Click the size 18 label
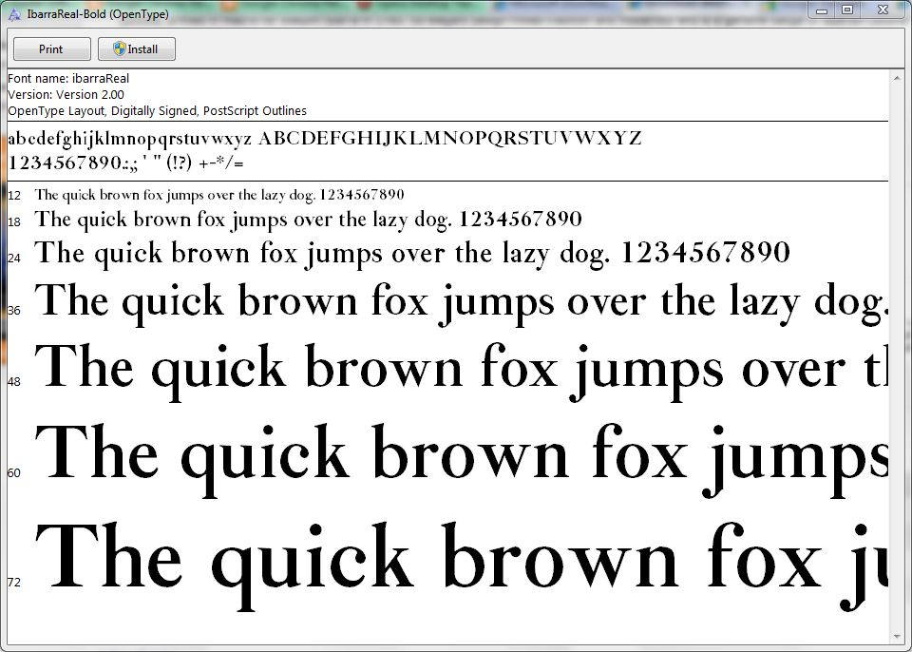Screen dimensions: 912x652 point(14,221)
